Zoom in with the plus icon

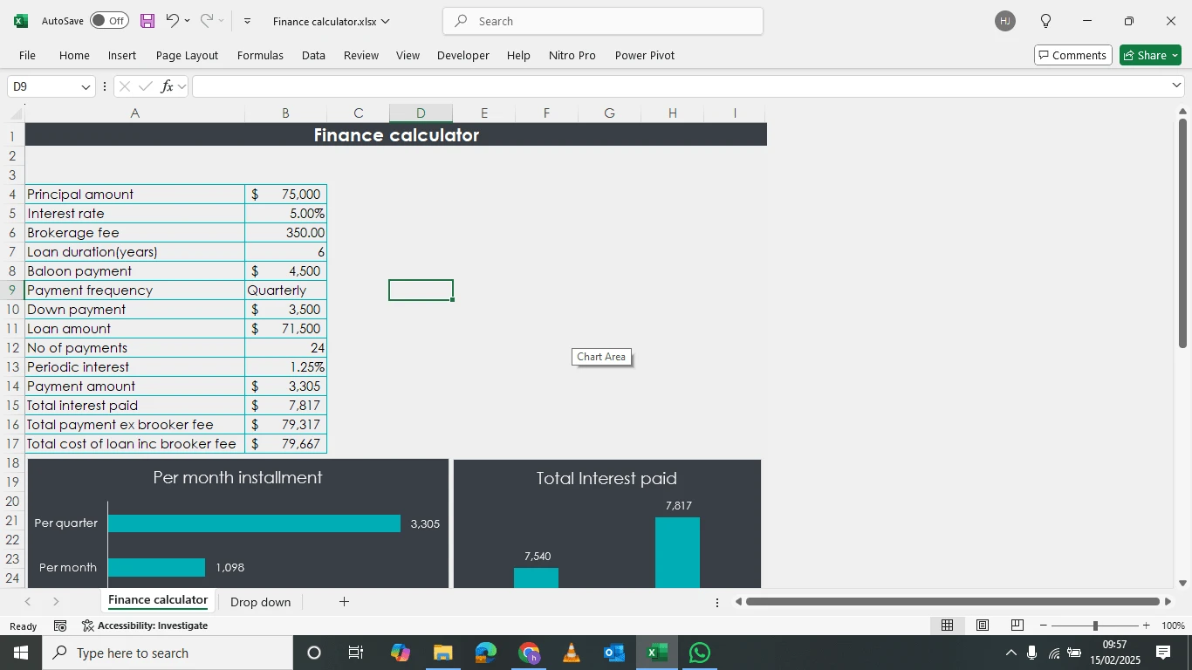[1147, 626]
